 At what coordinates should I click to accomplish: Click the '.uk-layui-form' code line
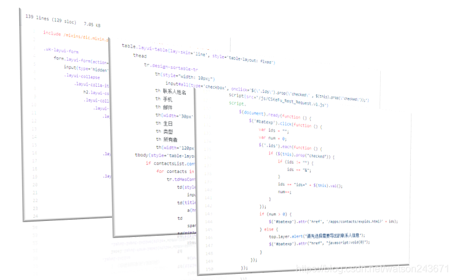coord(61,50)
